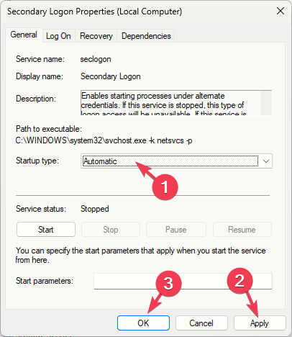
Task: Click the Automatic startup type combo box
Action: coord(176,161)
